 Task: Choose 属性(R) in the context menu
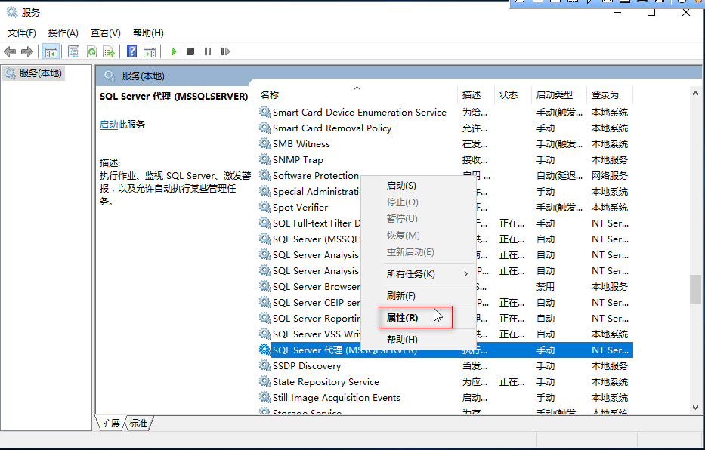418,318
